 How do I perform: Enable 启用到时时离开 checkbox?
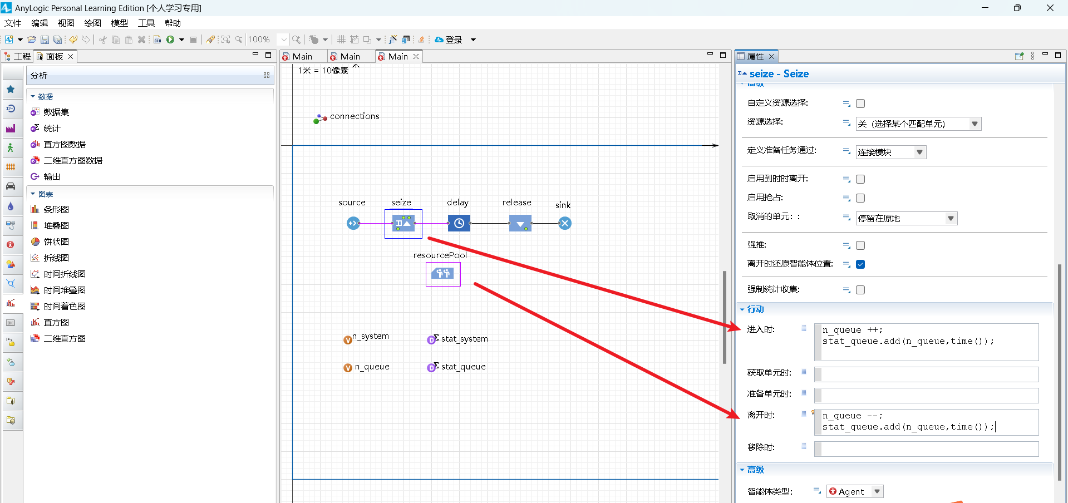pyautogui.click(x=860, y=179)
